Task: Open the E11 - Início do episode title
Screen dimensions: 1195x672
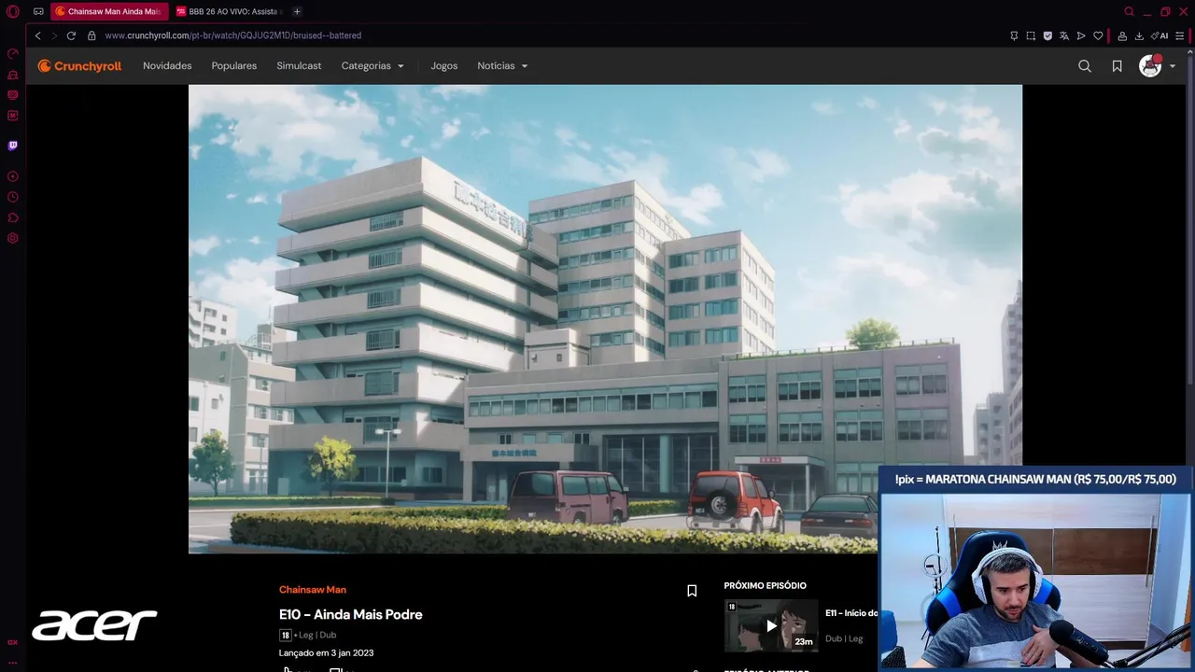Action: tap(851, 613)
